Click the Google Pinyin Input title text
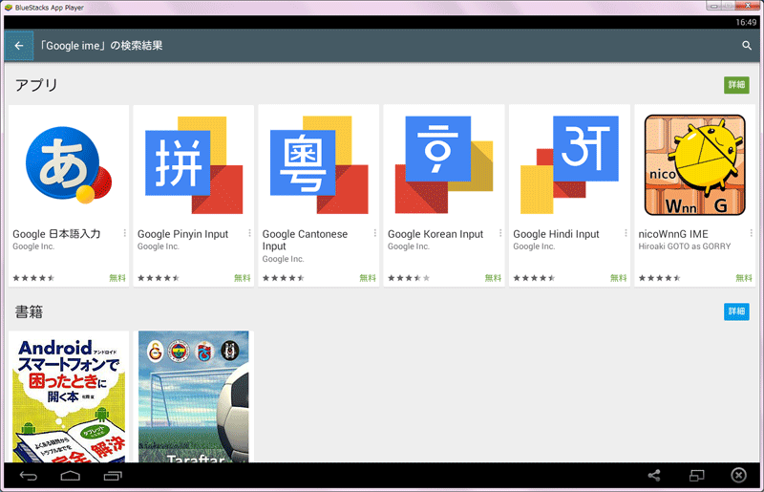This screenshot has width=764, height=492. [x=182, y=234]
